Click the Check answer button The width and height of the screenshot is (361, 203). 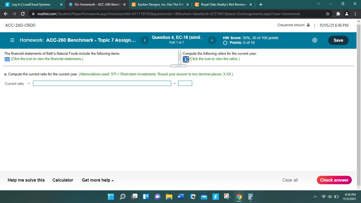coord(334,180)
